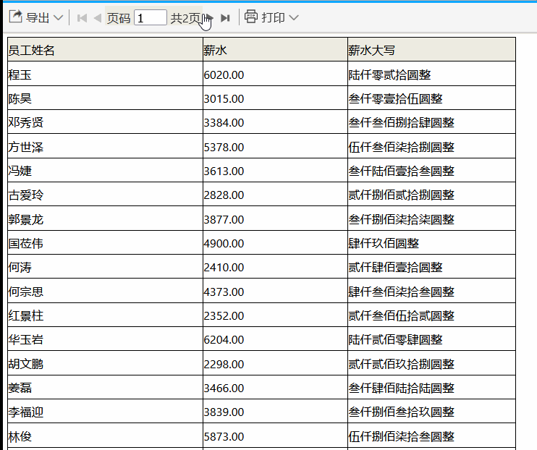
Task: Select the cell 陆仟零贰拾圆整
Action: [431, 74]
